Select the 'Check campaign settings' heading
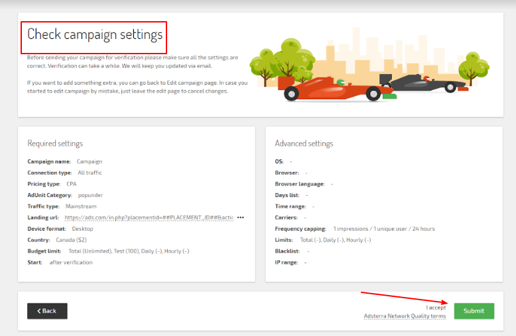This screenshot has height=336, width=516. click(x=95, y=34)
